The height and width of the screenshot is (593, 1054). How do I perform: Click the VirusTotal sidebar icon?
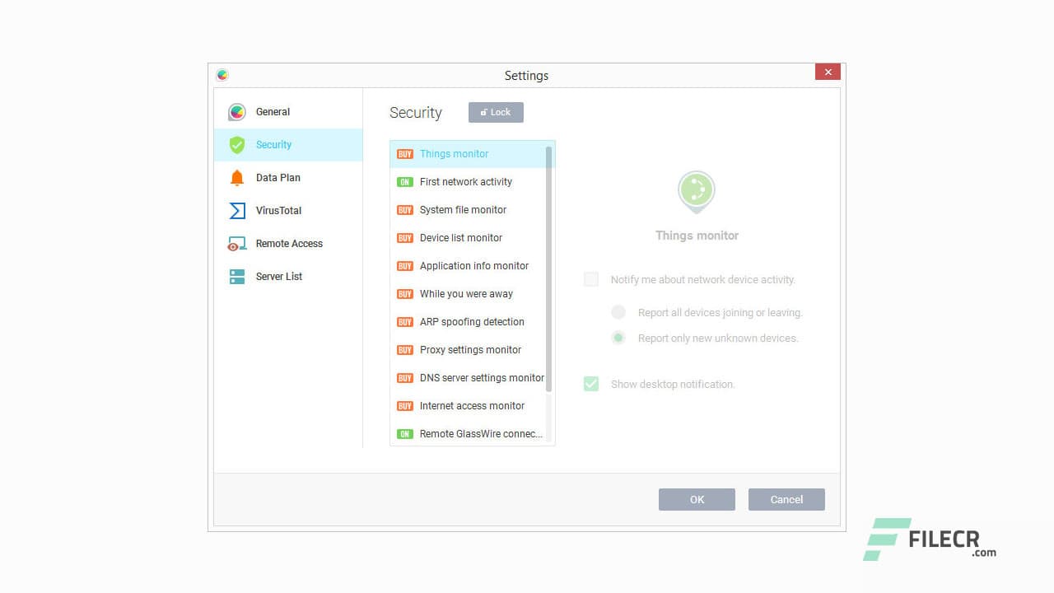coord(236,210)
